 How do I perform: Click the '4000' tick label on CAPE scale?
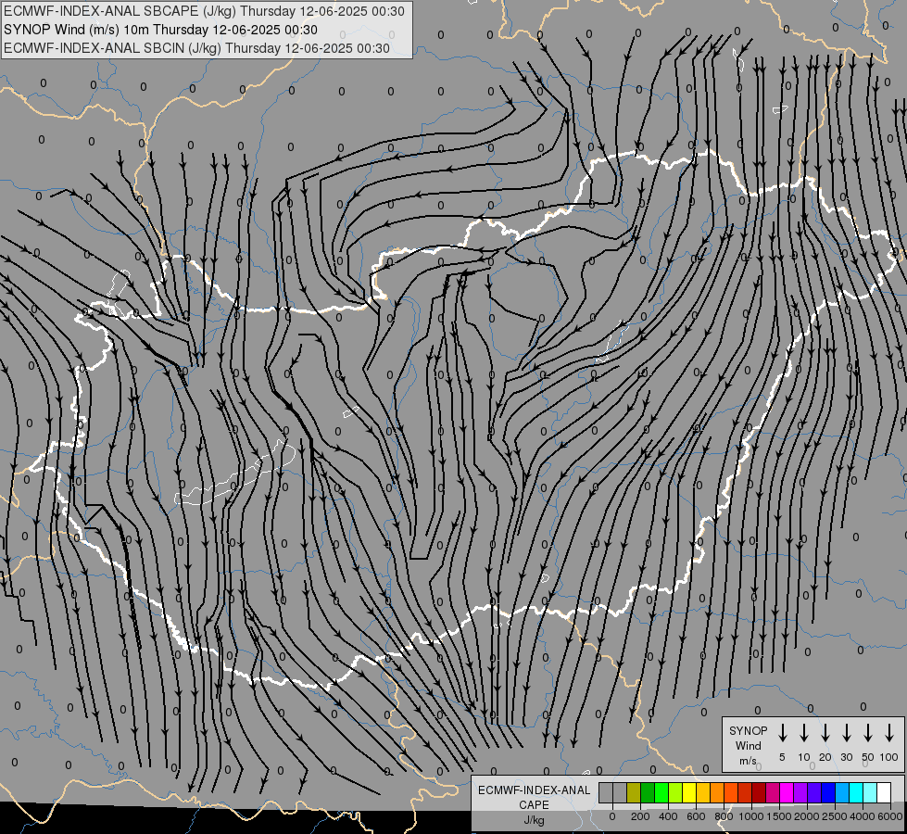pyautogui.click(x=862, y=816)
